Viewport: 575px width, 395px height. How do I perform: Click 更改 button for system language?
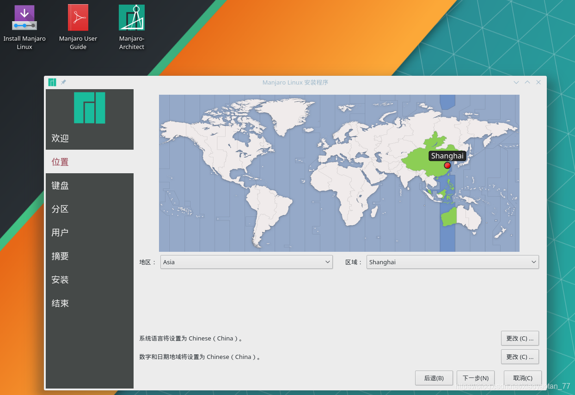(520, 338)
